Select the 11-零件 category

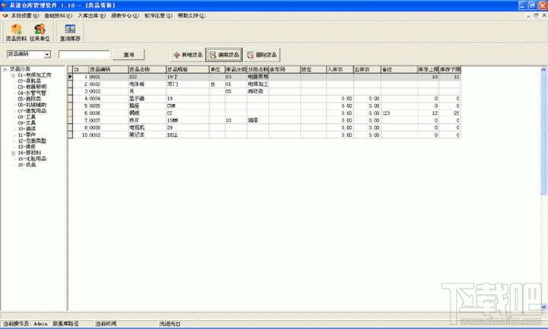tap(27, 134)
